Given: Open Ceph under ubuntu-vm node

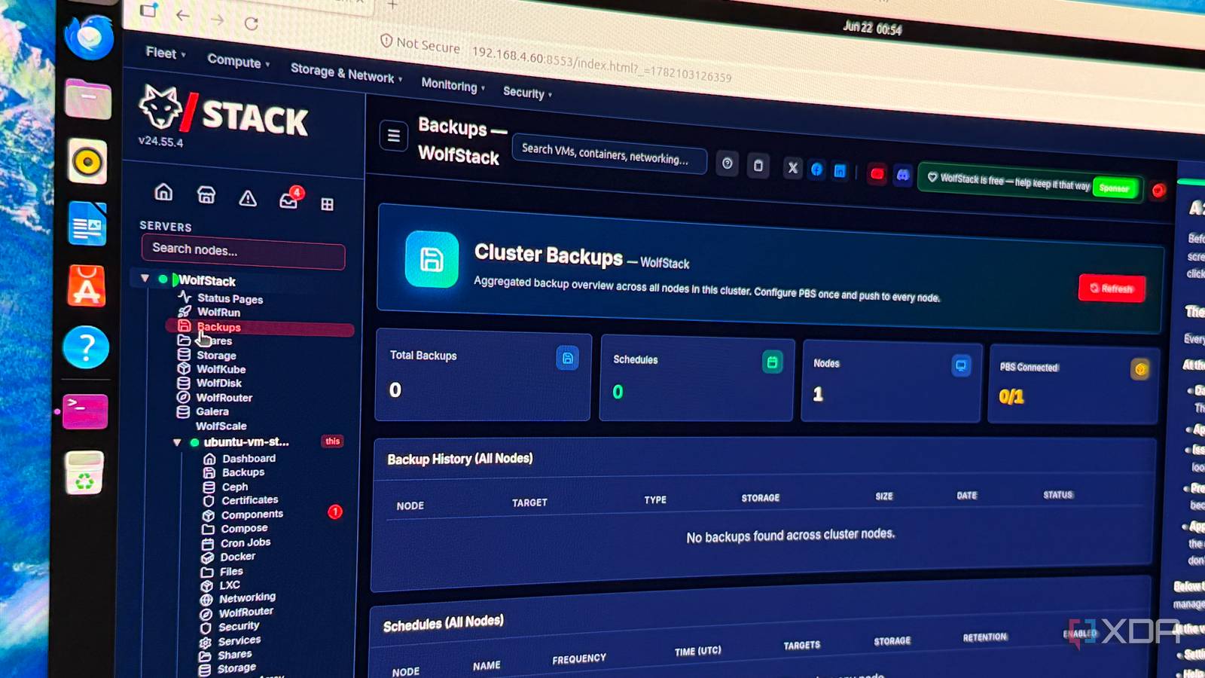Looking at the screenshot, I should pos(234,487).
